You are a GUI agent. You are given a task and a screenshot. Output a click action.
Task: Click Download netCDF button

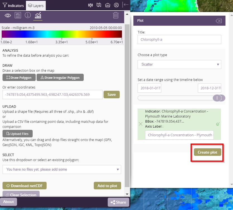click(25, 186)
